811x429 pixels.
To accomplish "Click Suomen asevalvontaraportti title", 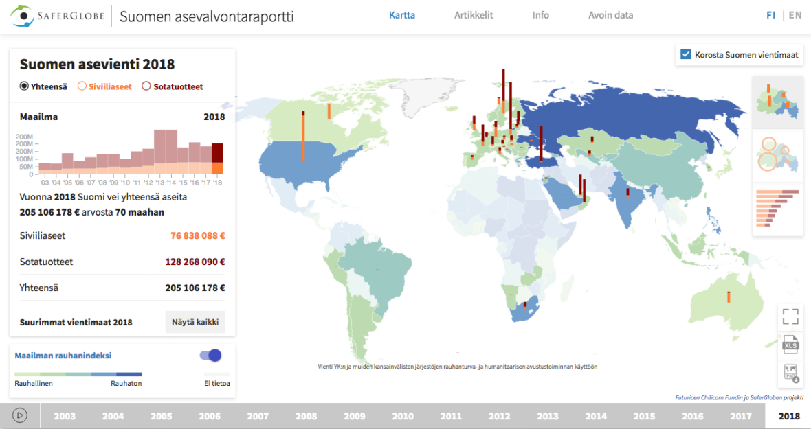I will (x=206, y=16).
